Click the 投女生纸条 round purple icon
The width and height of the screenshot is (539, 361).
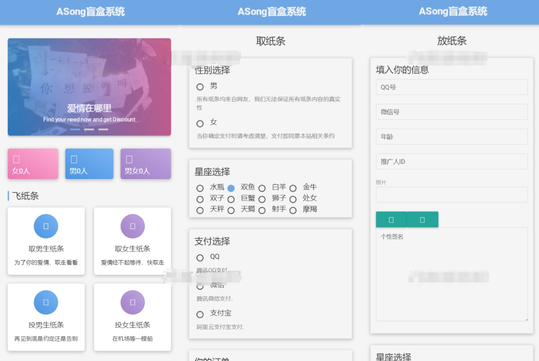(x=133, y=302)
